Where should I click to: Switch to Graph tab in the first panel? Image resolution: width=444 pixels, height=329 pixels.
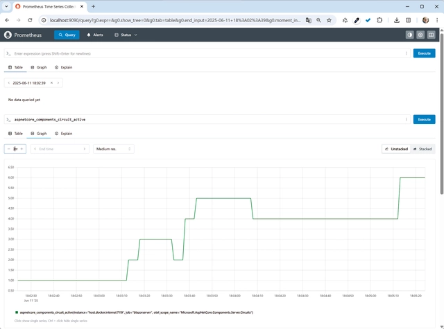[x=39, y=67]
